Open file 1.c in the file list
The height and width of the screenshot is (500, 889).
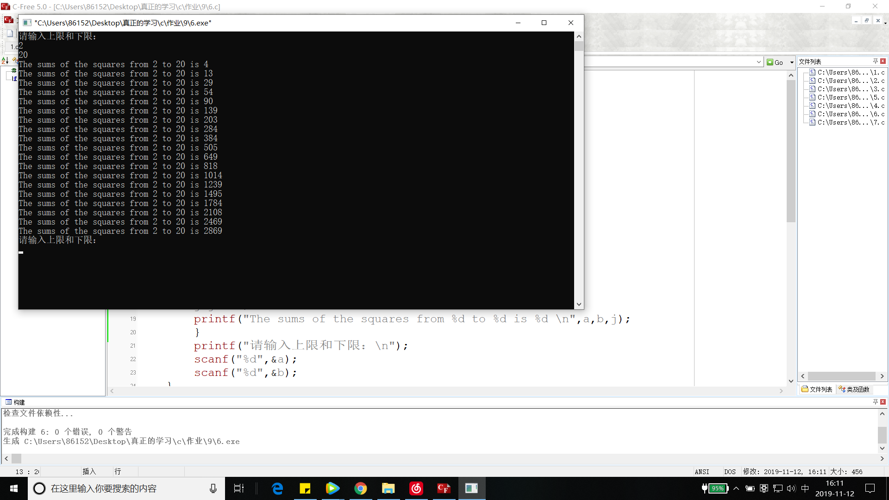851,72
